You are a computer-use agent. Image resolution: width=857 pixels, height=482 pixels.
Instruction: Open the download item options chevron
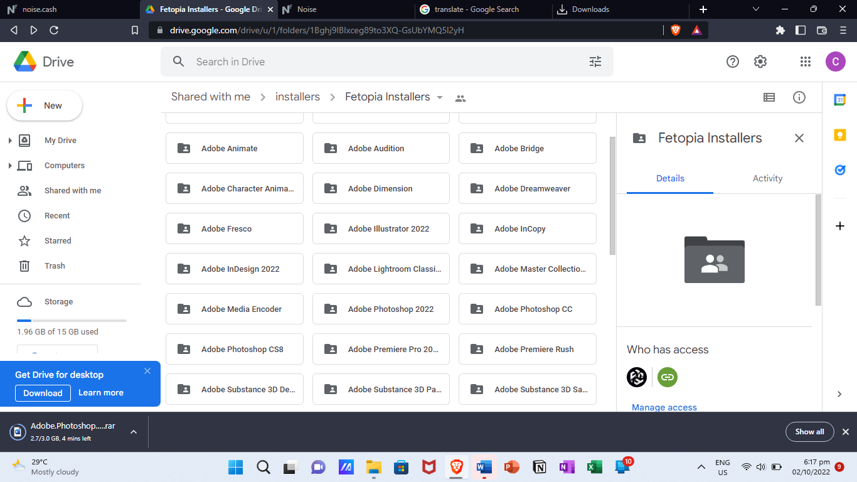click(x=133, y=432)
